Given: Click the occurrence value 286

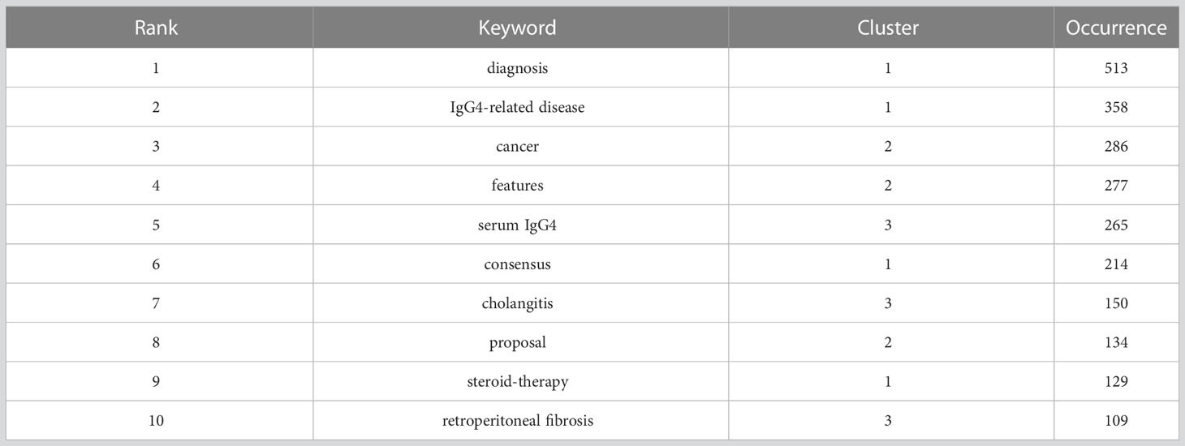Looking at the screenshot, I should tap(1116, 147).
